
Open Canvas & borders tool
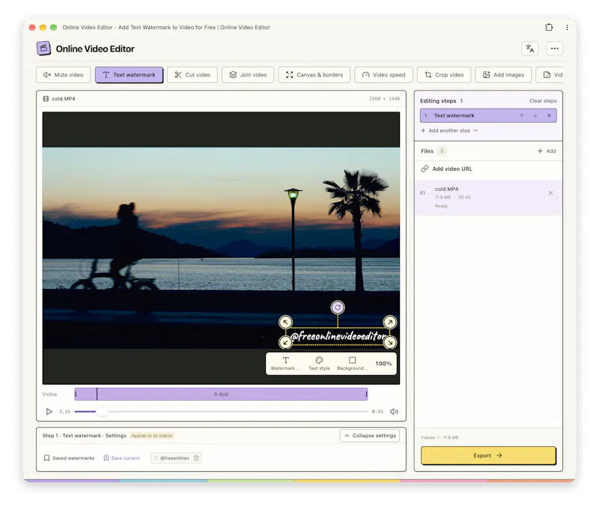(x=314, y=75)
